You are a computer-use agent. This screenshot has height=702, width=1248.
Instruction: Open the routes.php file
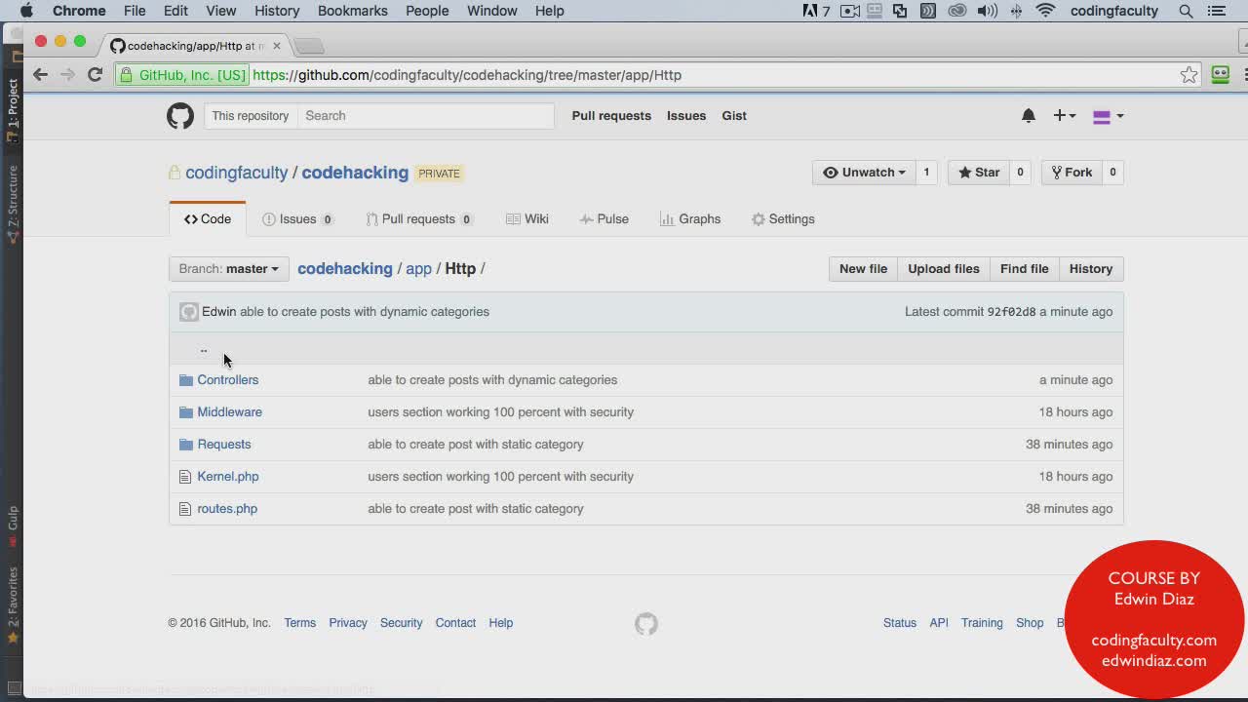coord(227,509)
